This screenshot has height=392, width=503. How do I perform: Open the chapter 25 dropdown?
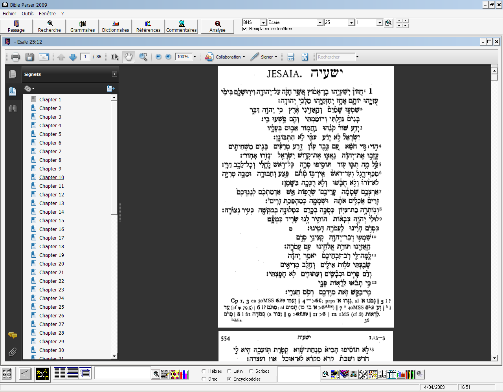click(x=351, y=23)
